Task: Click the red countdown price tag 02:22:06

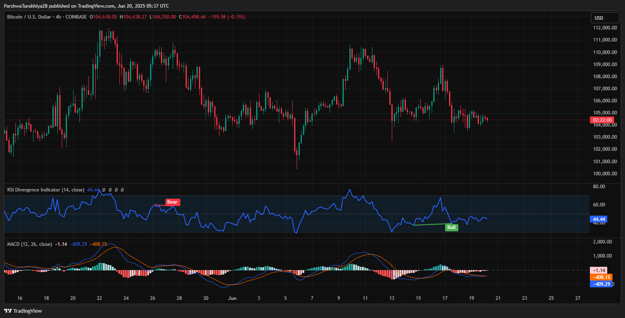Action: coord(602,120)
